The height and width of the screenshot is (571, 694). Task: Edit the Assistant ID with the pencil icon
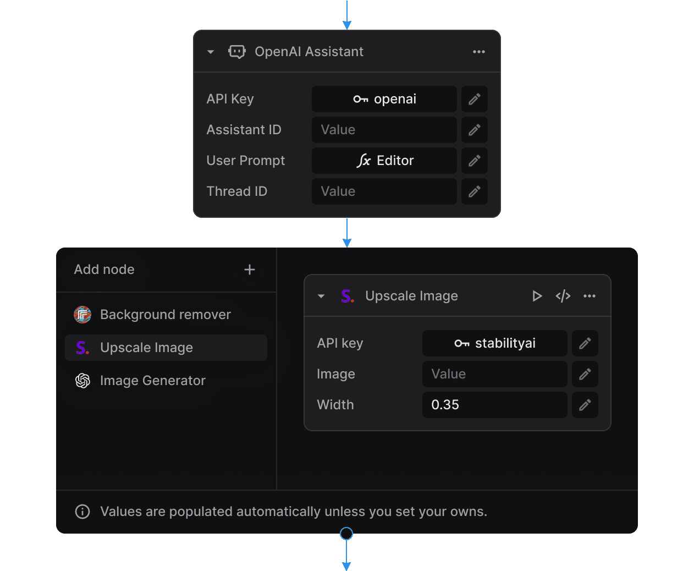(474, 130)
